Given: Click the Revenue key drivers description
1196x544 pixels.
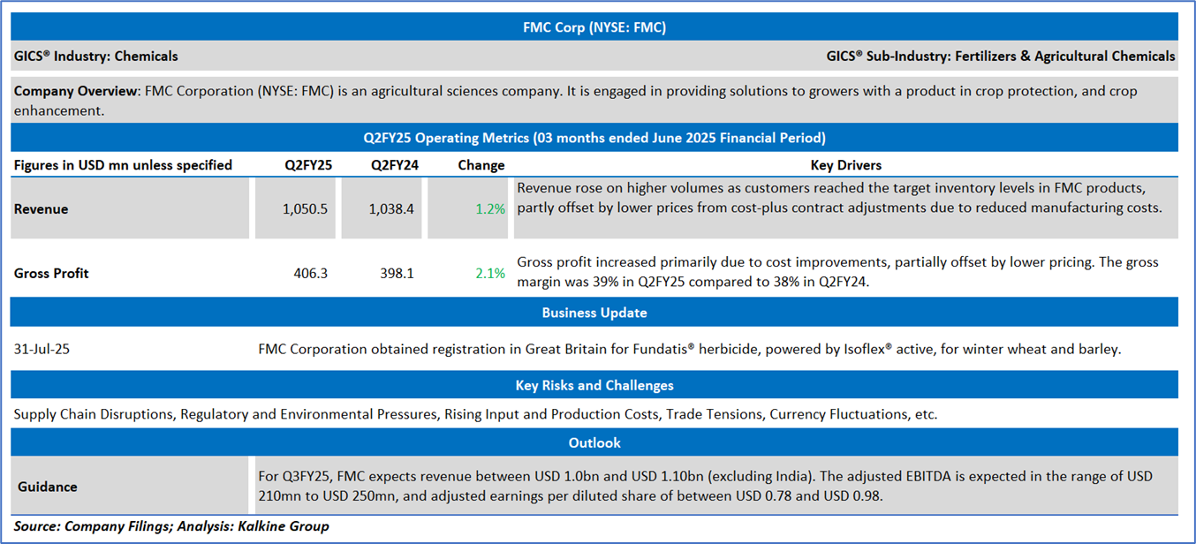Looking at the screenshot, I should tap(839, 198).
